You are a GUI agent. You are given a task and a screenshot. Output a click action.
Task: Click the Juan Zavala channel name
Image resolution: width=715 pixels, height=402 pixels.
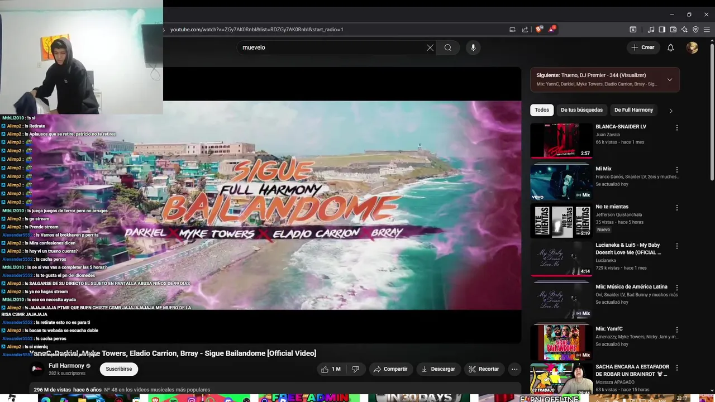(x=608, y=135)
